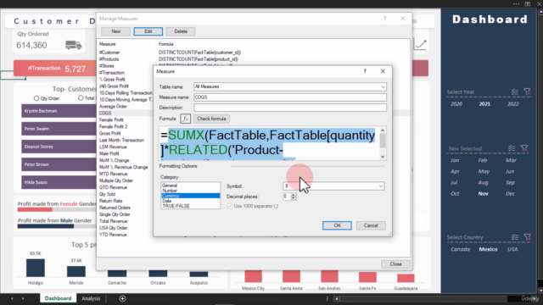Viewport: 543px width, 305px height.
Task: Select Mexico in country slicer
Action: point(489,249)
